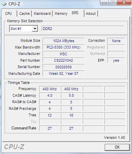132x154 pixels.
Task: Click the Command Rate label
Action: coord(24,128)
